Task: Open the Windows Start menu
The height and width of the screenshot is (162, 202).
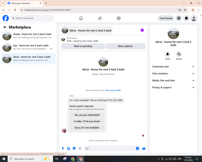Action: pyautogui.click(x=4, y=159)
